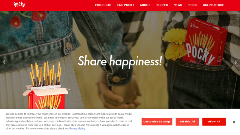The height and width of the screenshot is (135, 240).
Task: Click Allow All cookies button
Action: pyautogui.click(x=214, y=122)
